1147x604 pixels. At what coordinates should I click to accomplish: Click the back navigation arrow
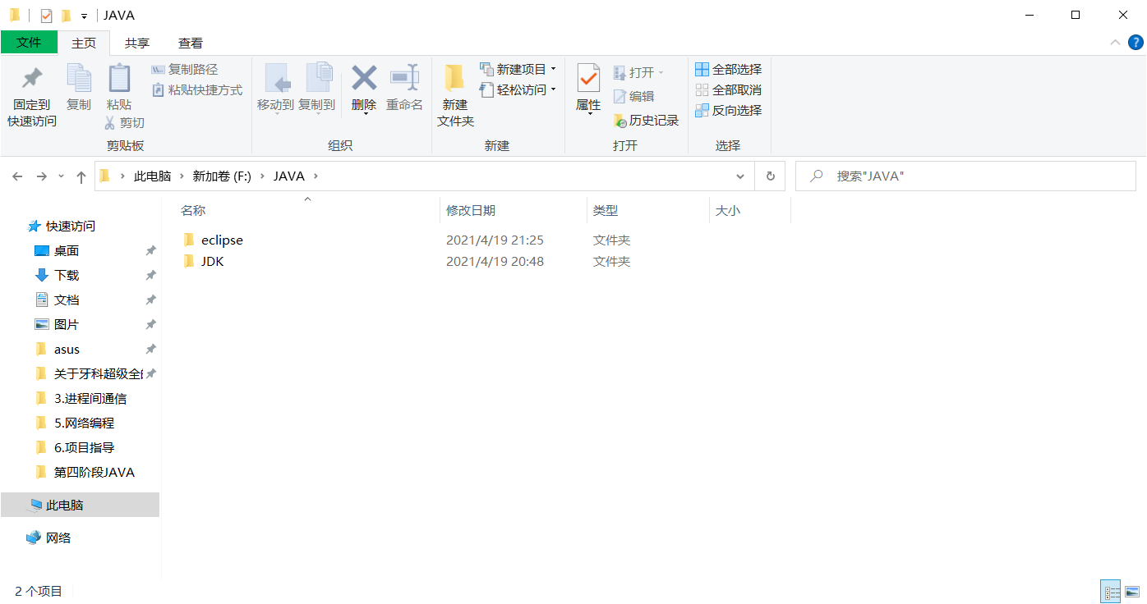18,176
